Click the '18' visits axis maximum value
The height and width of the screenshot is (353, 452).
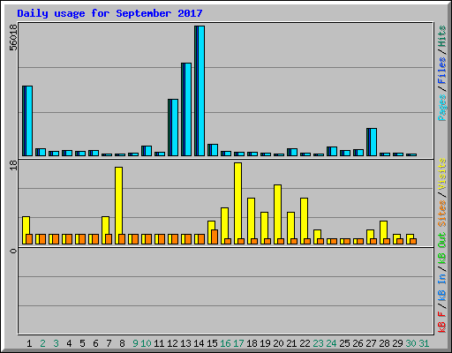tap(13, 165)
